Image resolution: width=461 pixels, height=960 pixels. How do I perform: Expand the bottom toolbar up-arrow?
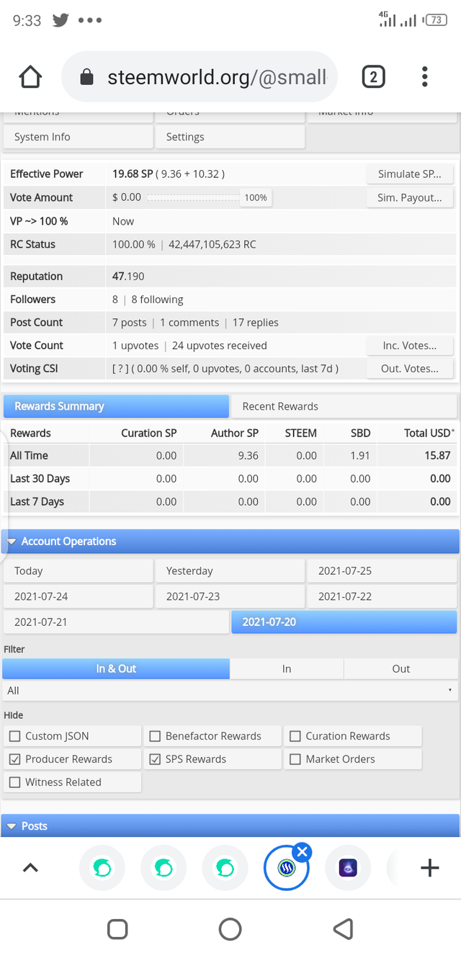click(30, 868)
